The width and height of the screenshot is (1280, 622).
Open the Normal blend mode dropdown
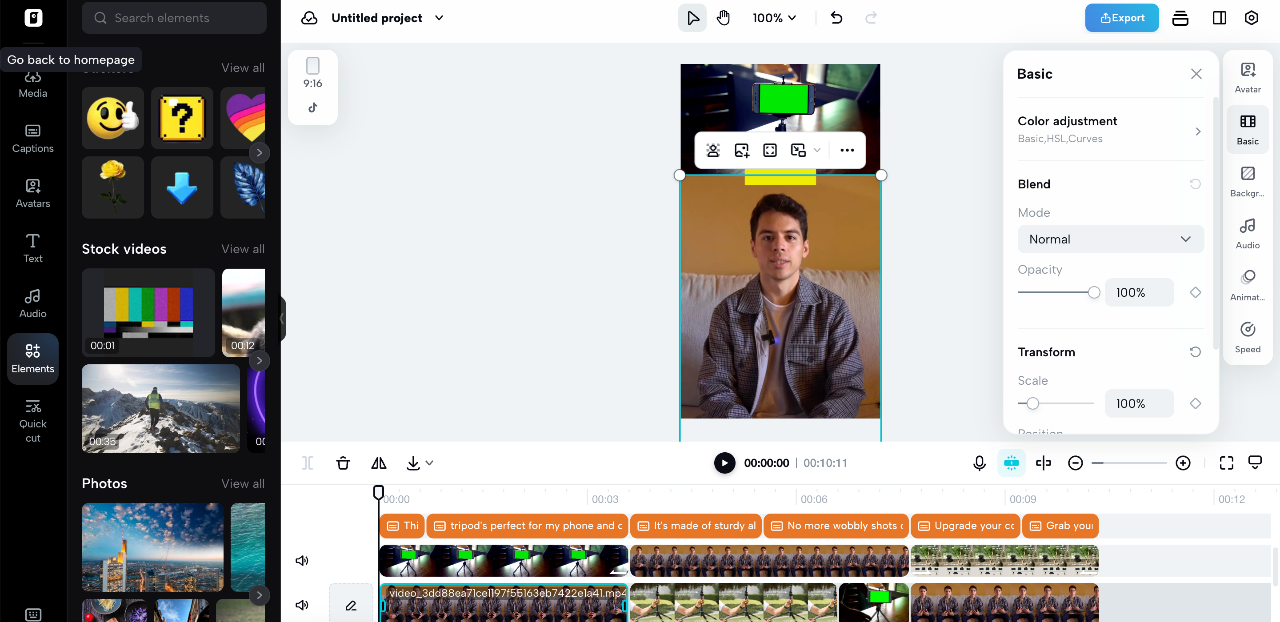[1111, 239]
